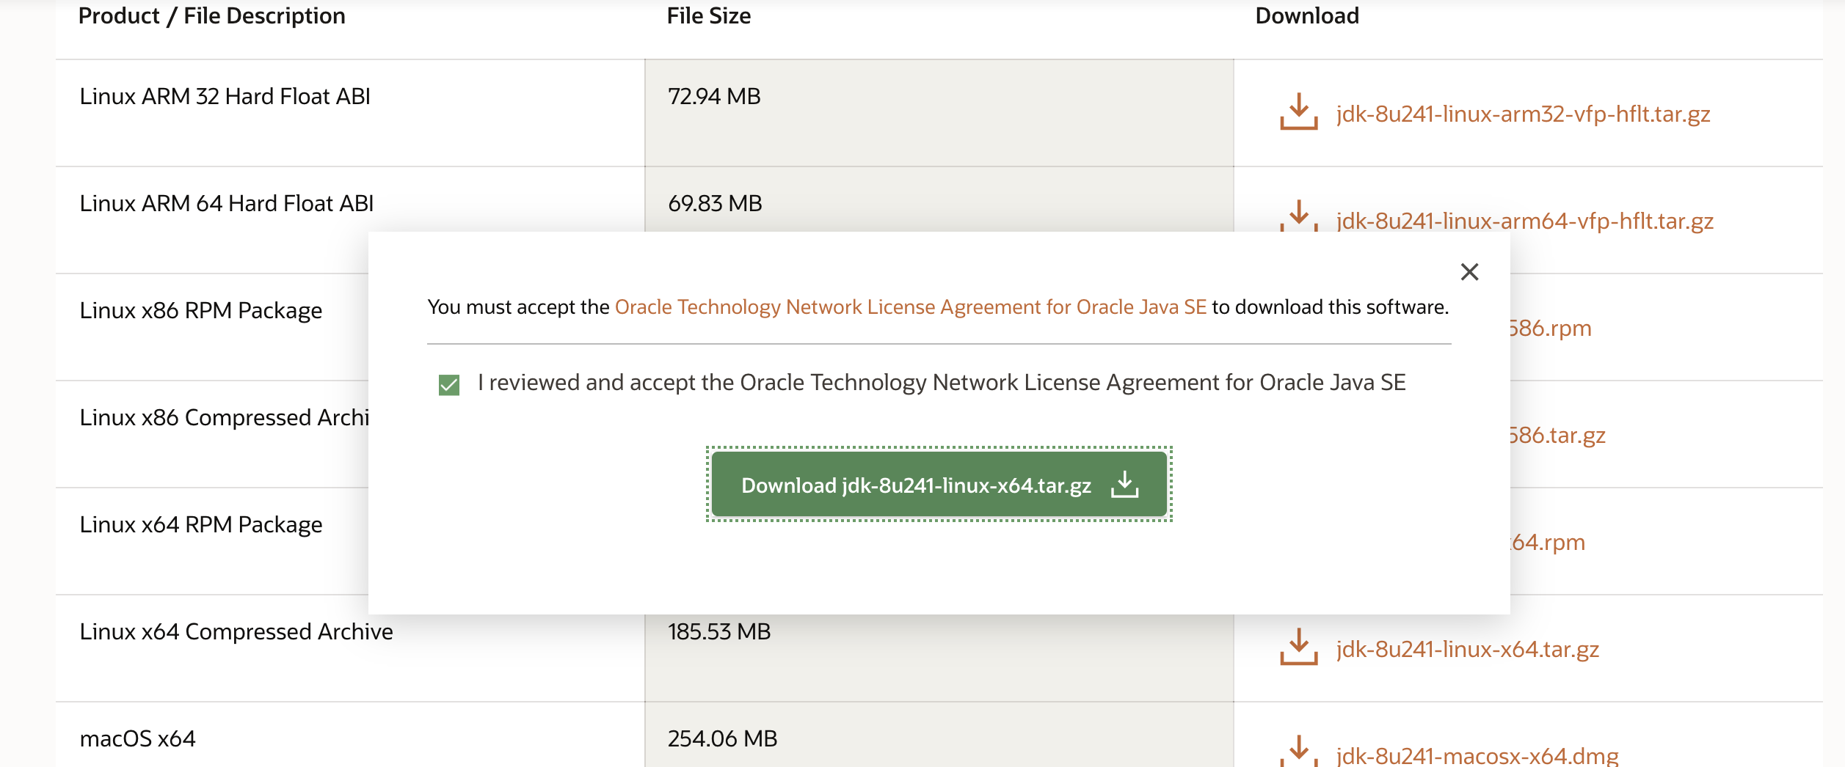
Task: Click the download icon for the arm32 tarball
Action: (x=1298, y=112)
